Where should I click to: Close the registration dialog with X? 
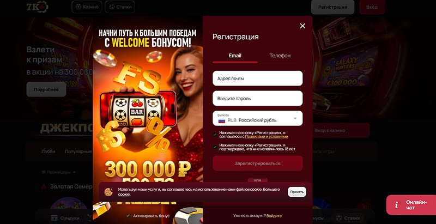pyautogui.click(x=302, y=26)
